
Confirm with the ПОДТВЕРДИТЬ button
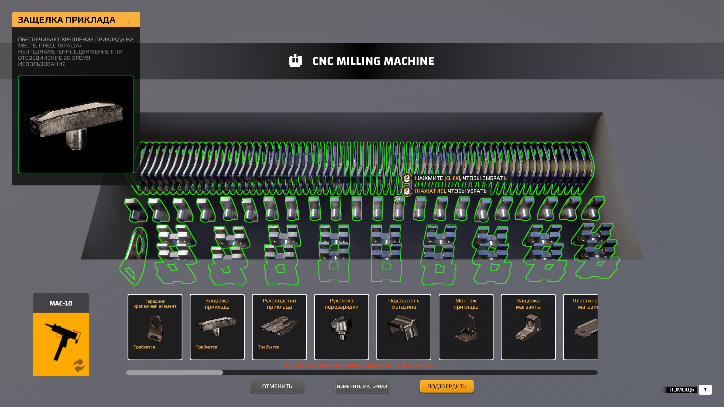[x=447, y=386]
